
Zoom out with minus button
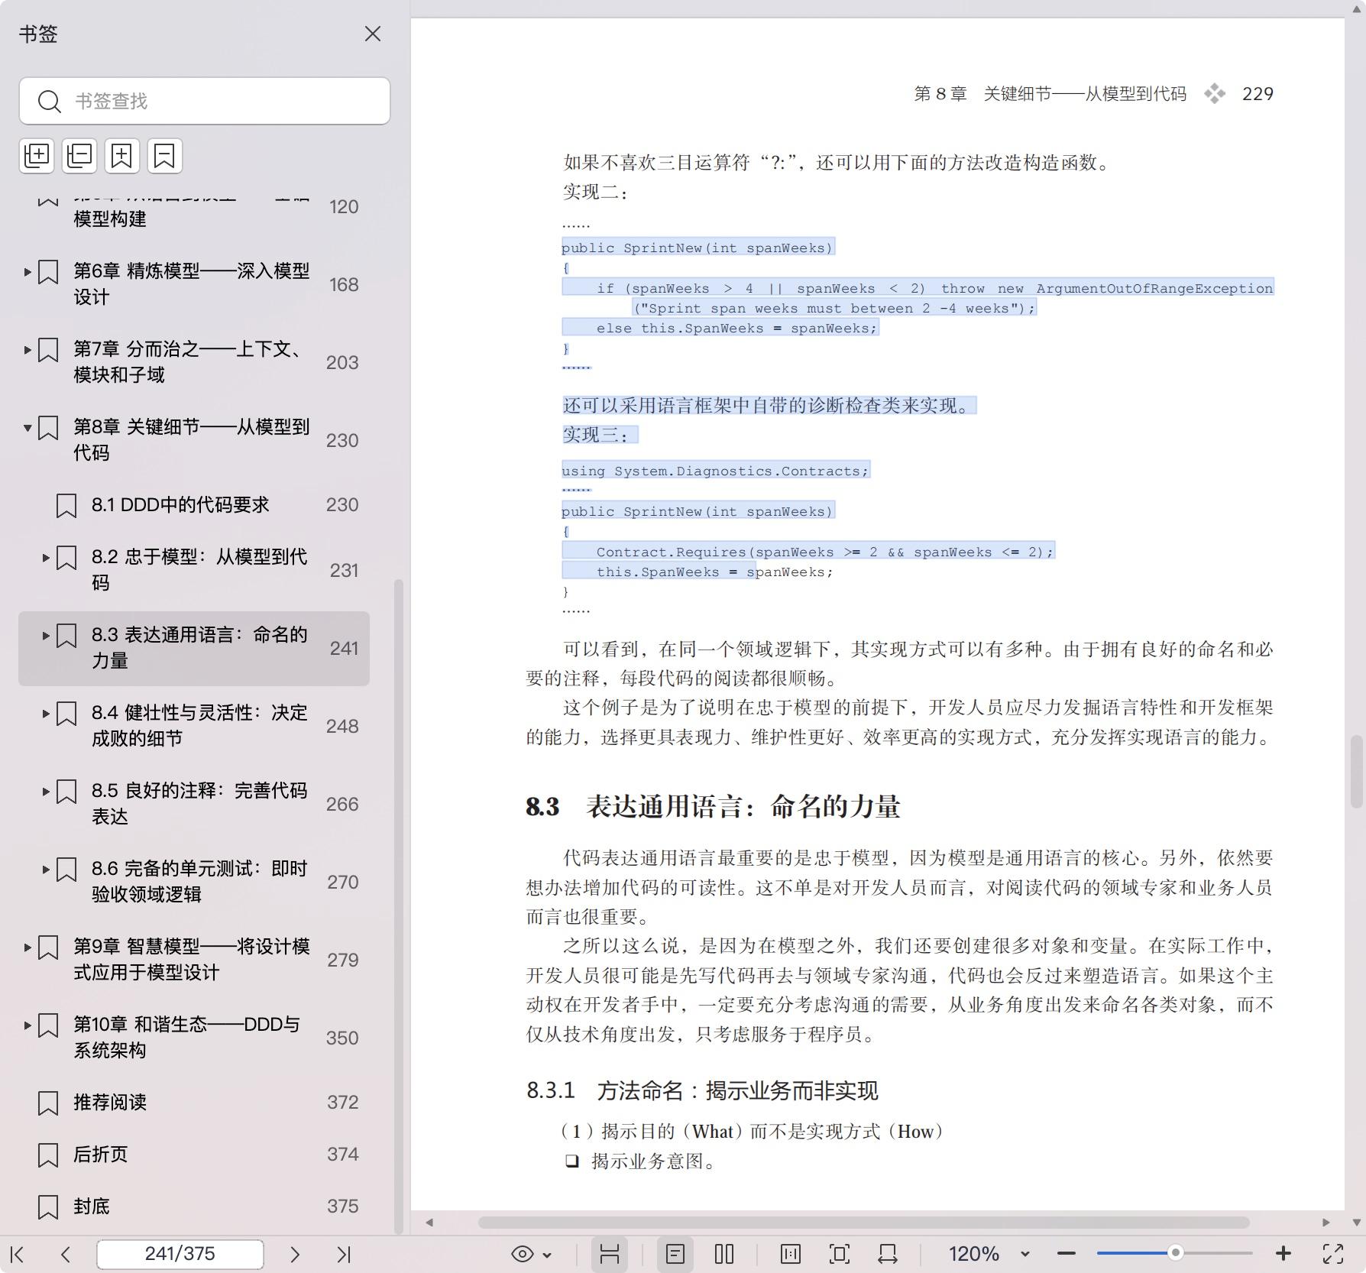pos(1067,1254)
